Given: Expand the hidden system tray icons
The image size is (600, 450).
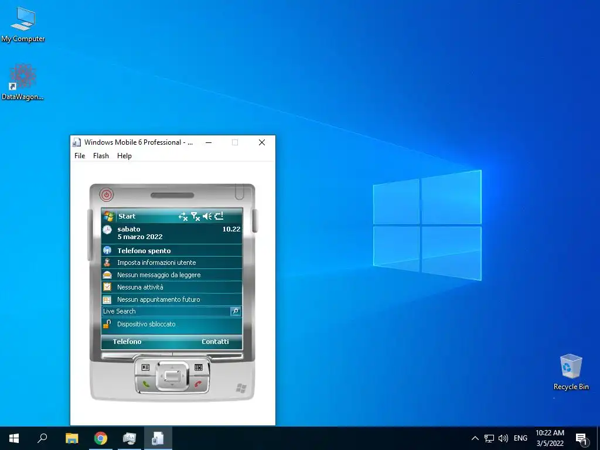Looking at the screenshot, I should [475, 438].
